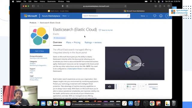Toggle the Safari sidebar button
Screen dimensions: 192x108
point(33,6)
